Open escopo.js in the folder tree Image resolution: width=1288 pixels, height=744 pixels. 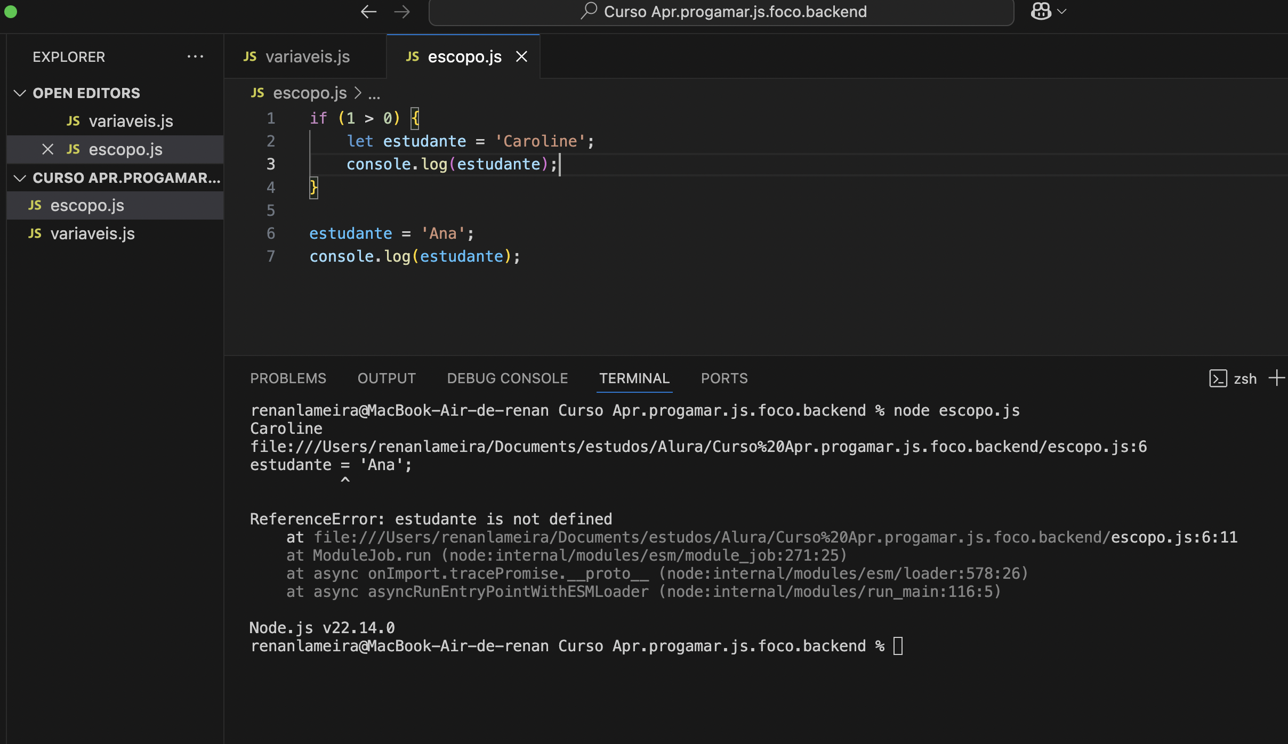pos(115,206)
